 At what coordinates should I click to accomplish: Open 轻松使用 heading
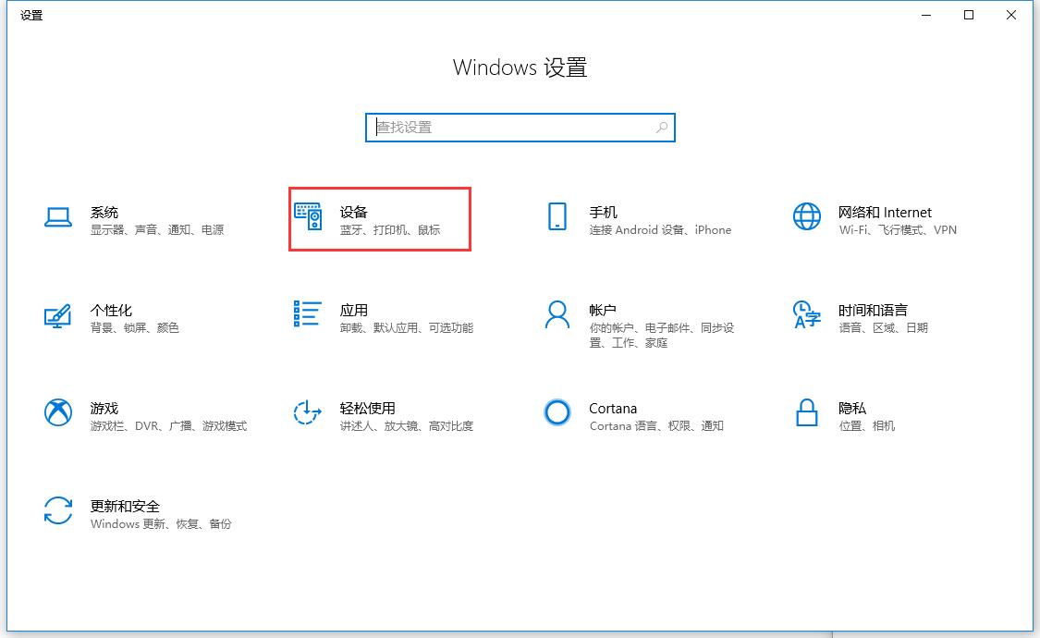click(x=367, y=409)
